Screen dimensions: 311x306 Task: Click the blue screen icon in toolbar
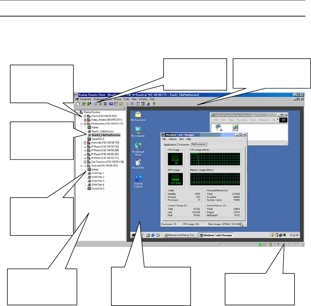[x=111, y=104]
